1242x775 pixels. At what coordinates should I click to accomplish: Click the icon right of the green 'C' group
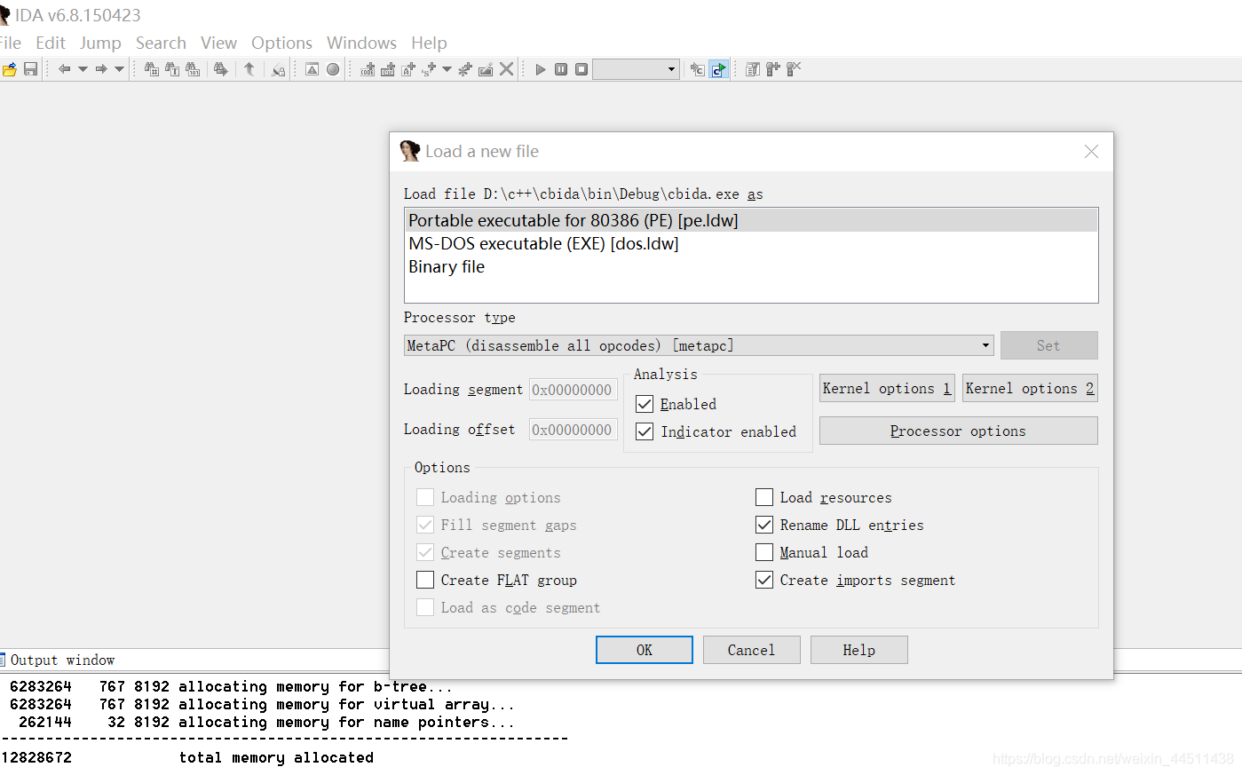pos(753,69)
